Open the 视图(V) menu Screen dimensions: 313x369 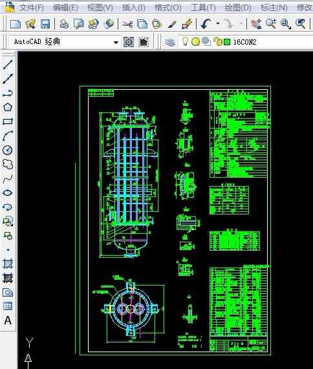(x=100, y=8)
